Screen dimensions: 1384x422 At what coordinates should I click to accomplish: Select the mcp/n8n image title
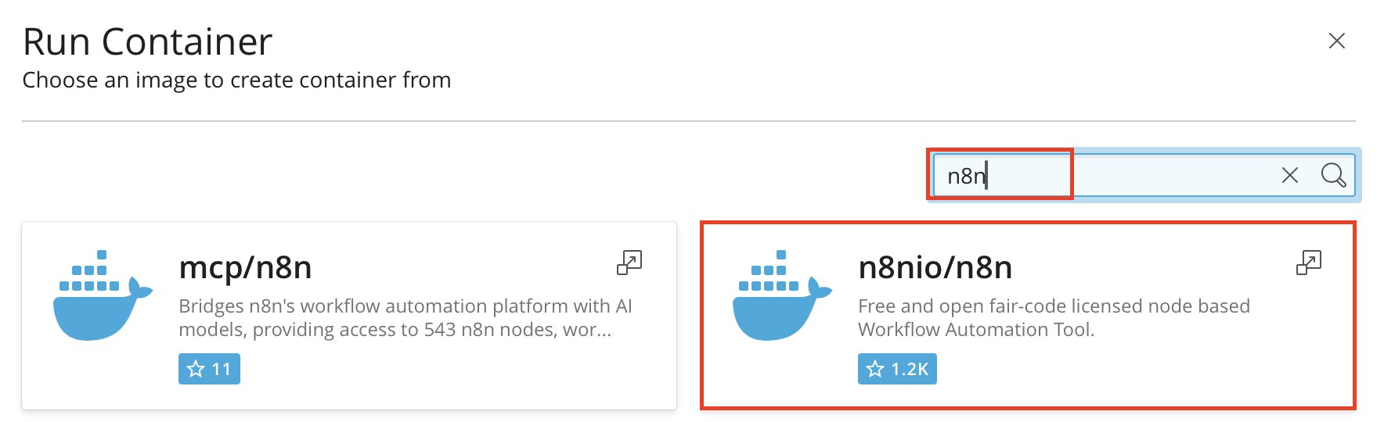point(245,267)
